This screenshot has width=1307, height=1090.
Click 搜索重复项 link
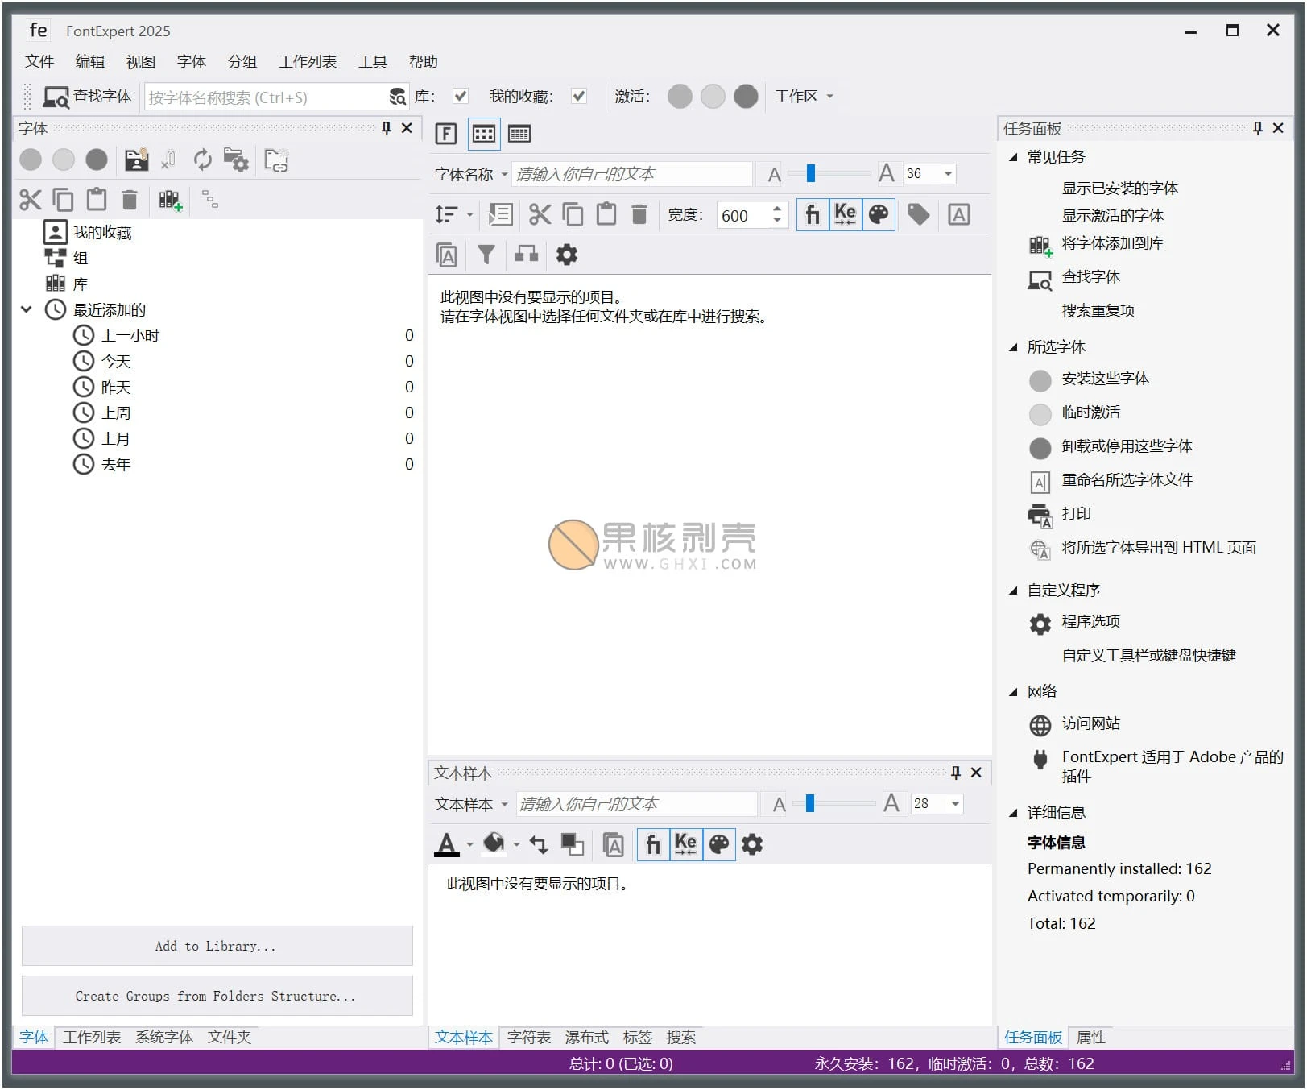pos(1098,310)
